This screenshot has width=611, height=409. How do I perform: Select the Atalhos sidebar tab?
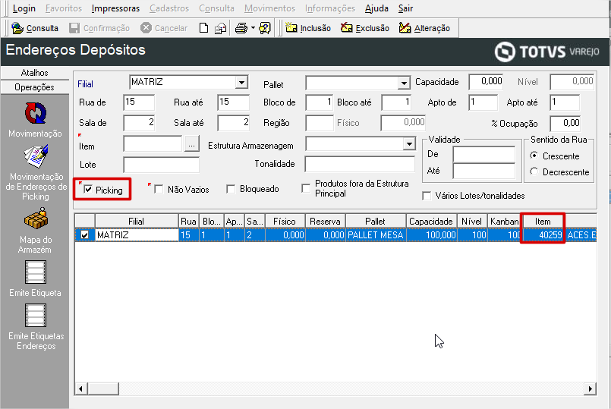(35, 73)
